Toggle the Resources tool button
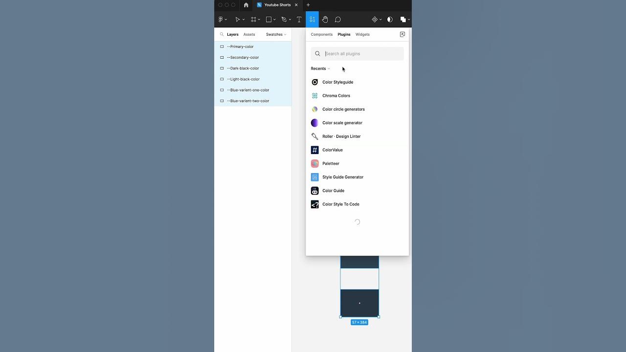 pos(312,20)
